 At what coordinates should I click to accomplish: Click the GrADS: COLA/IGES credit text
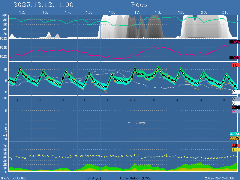point(13,178)
